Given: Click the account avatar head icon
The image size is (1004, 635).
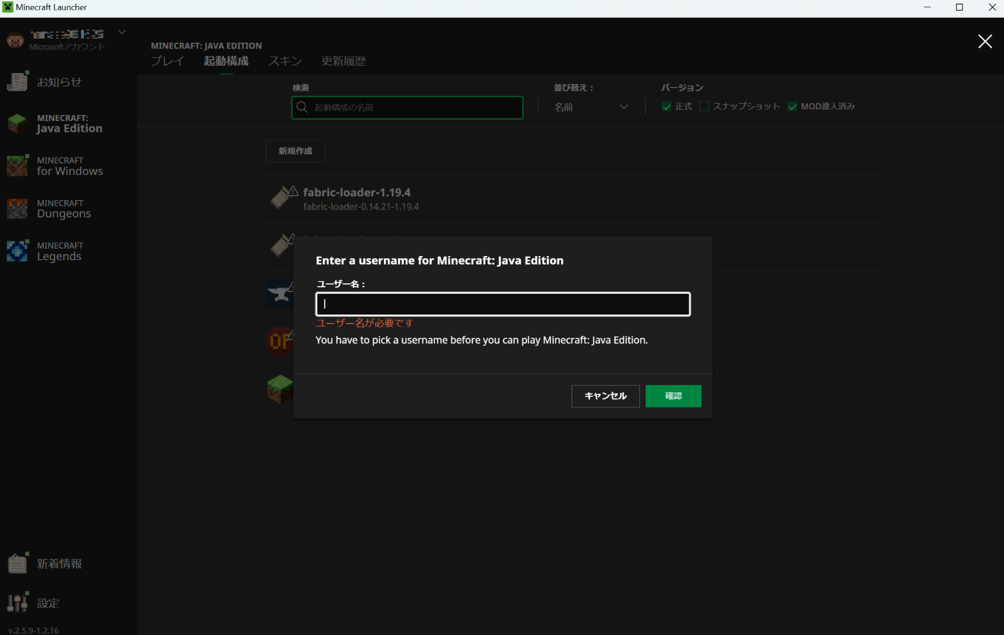Looking at the screenshot, I should pos(15,41).
